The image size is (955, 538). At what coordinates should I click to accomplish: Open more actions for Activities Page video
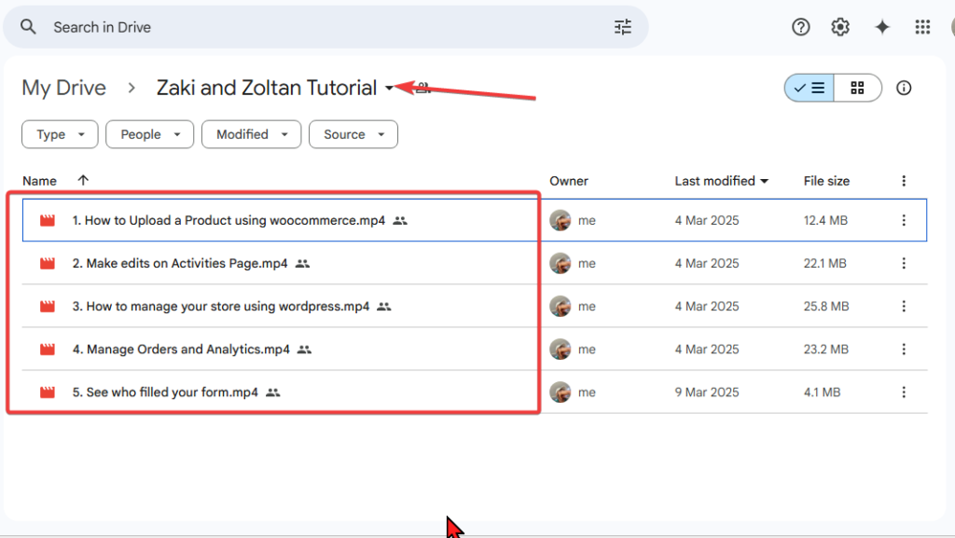pyautogui.click(x=904, y=264)
